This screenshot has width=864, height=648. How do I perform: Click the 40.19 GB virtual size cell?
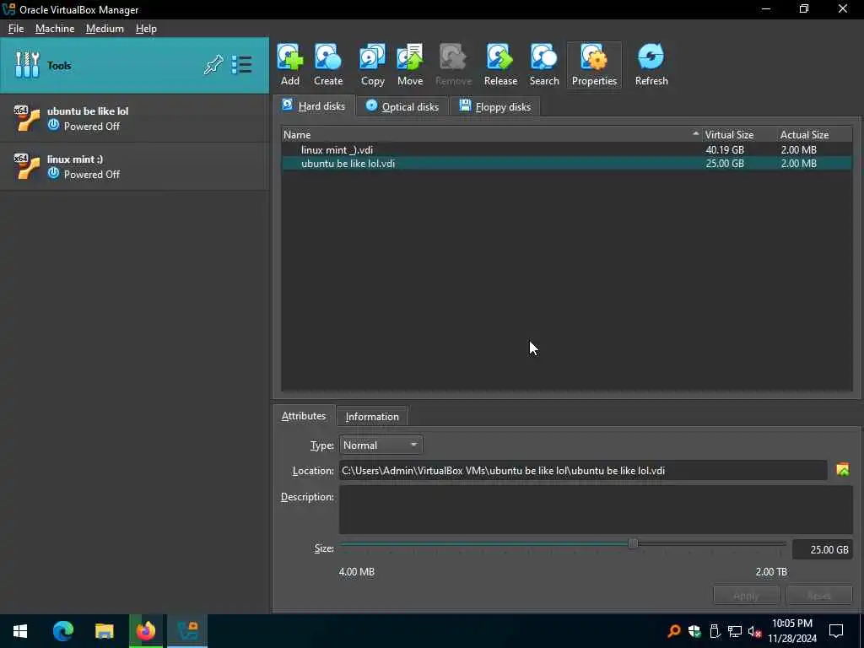[725, 150]
